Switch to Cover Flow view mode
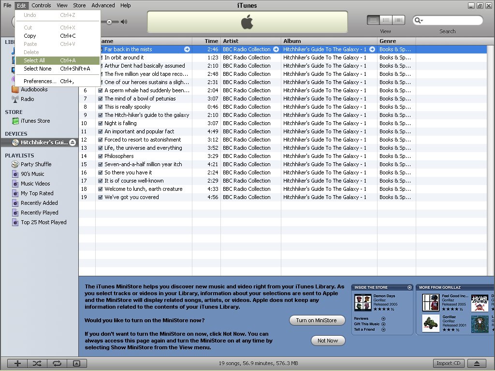The height and width of the screenshot is (371, 495). pyautogui.click(x=398, y=20)
